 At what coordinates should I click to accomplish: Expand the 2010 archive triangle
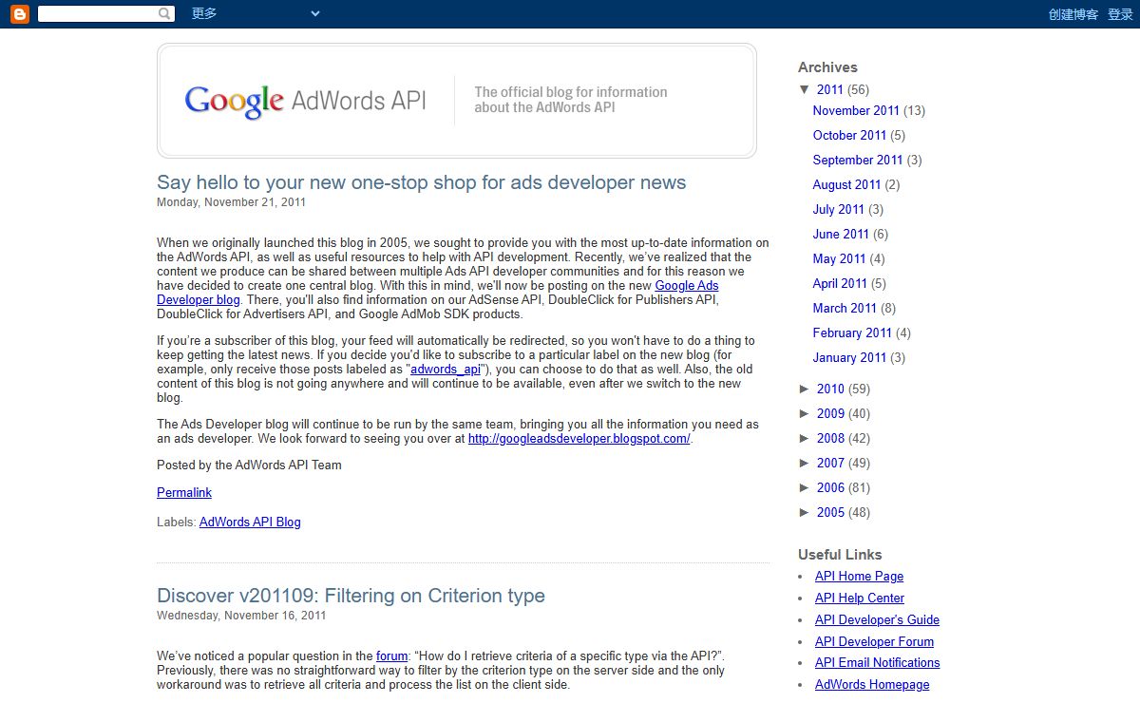805,389
